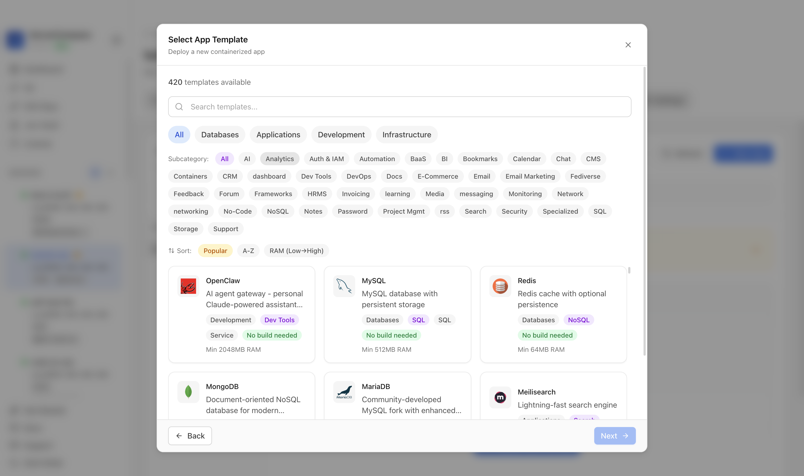Filter by Storage subcategory

(186, 229)
